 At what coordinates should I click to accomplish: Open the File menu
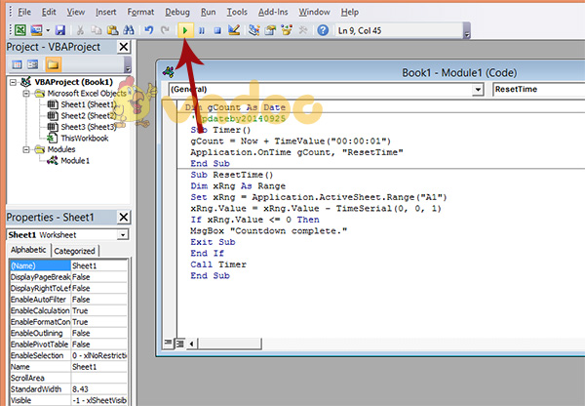click(24, 12)
